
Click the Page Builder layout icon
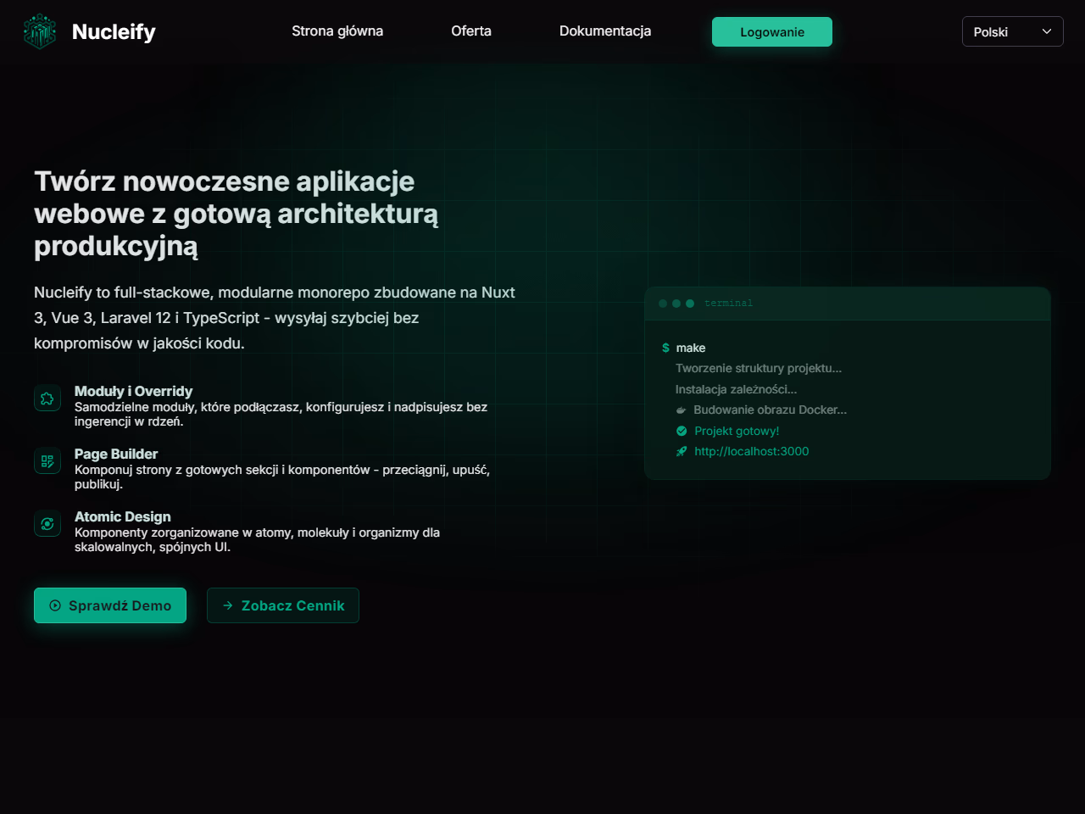point(47,461)
